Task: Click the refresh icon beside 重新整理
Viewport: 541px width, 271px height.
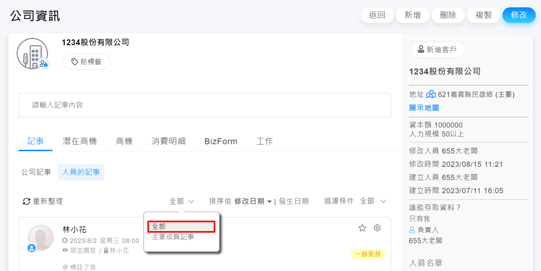Action: (26, 201)
